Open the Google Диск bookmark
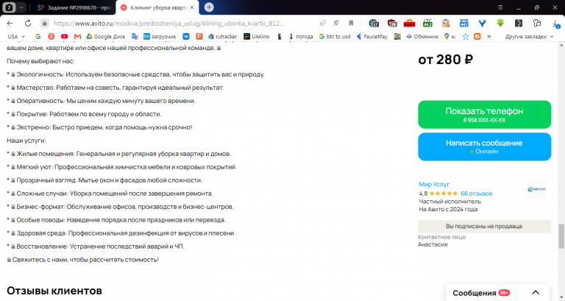Image resolution: width=565 pixels, height=301 pixels. click(106, 36)
